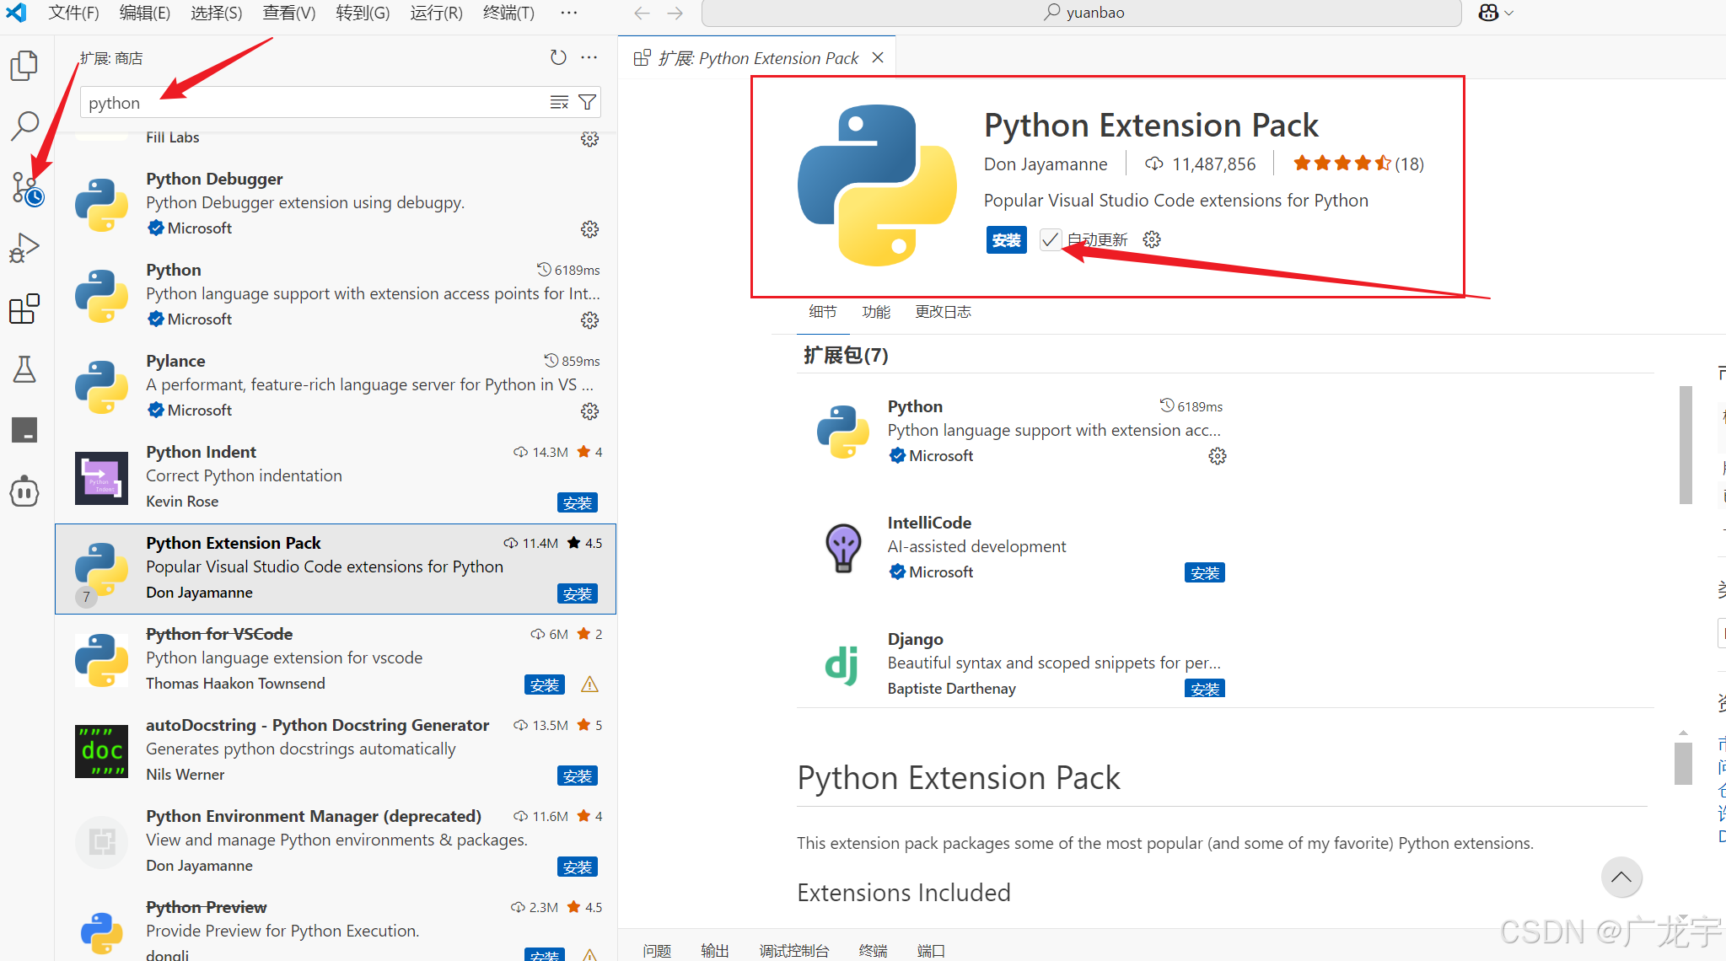
Task: Refresh the extensions marketplace list
Action: [x=558, y=57]
